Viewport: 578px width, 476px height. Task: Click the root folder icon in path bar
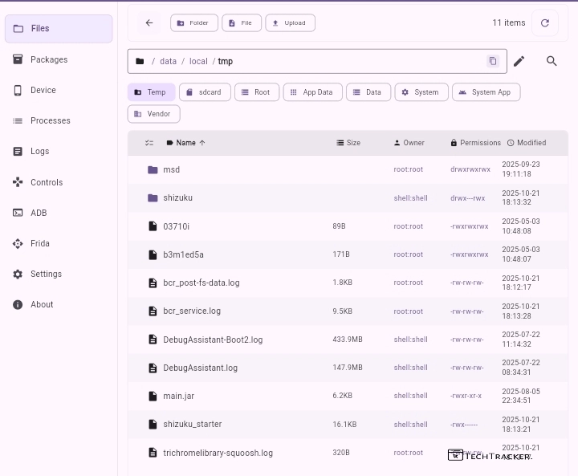140,61
